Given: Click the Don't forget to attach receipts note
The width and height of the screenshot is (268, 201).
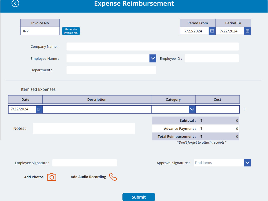Looking at the screenshot, I should [202, 142].
